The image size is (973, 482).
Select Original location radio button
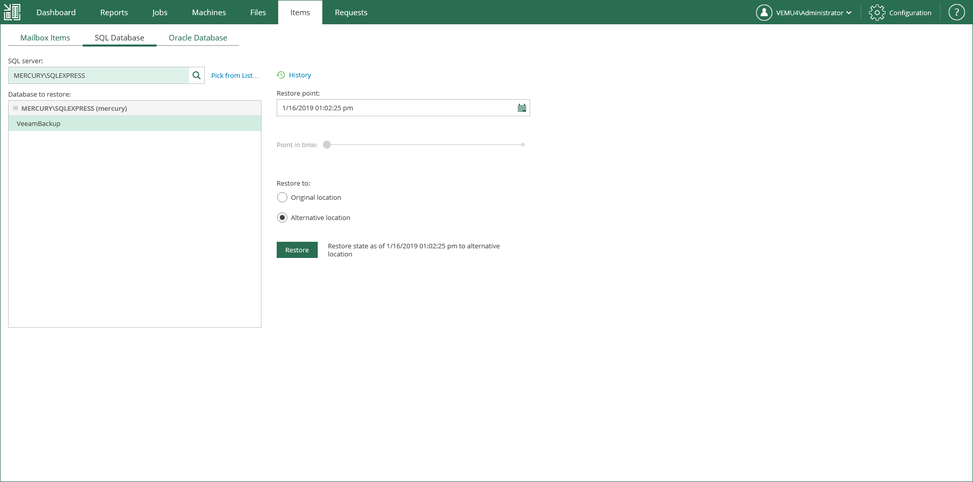coord(282,197)
